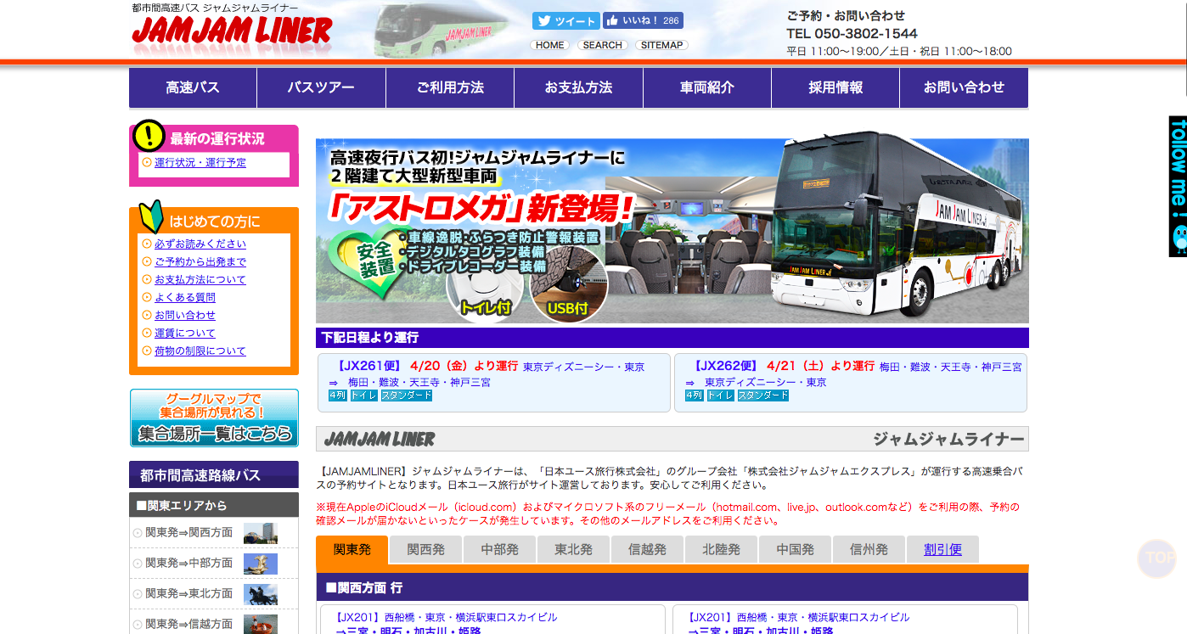
Task: Click the 荷物の制限について link
Action: (x=200, y=351)
